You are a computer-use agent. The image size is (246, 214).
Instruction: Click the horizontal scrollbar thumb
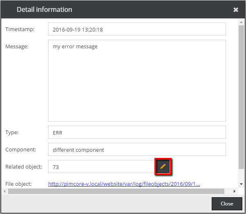[x=116, y=191]
